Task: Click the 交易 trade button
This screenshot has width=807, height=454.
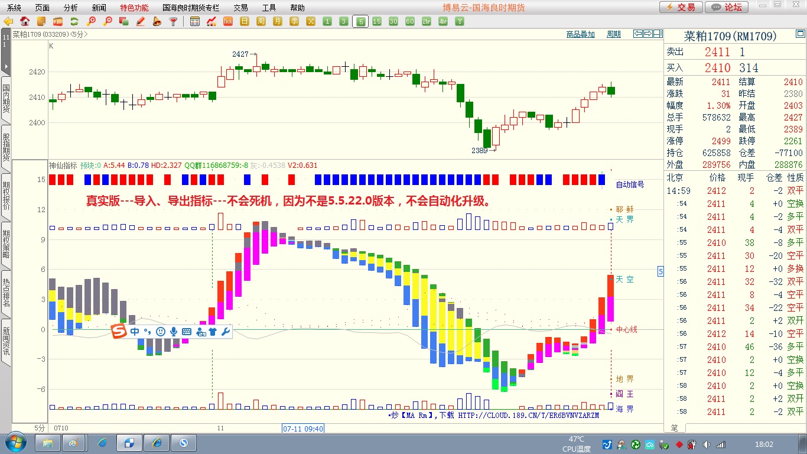Action: (x=681, y=7)
